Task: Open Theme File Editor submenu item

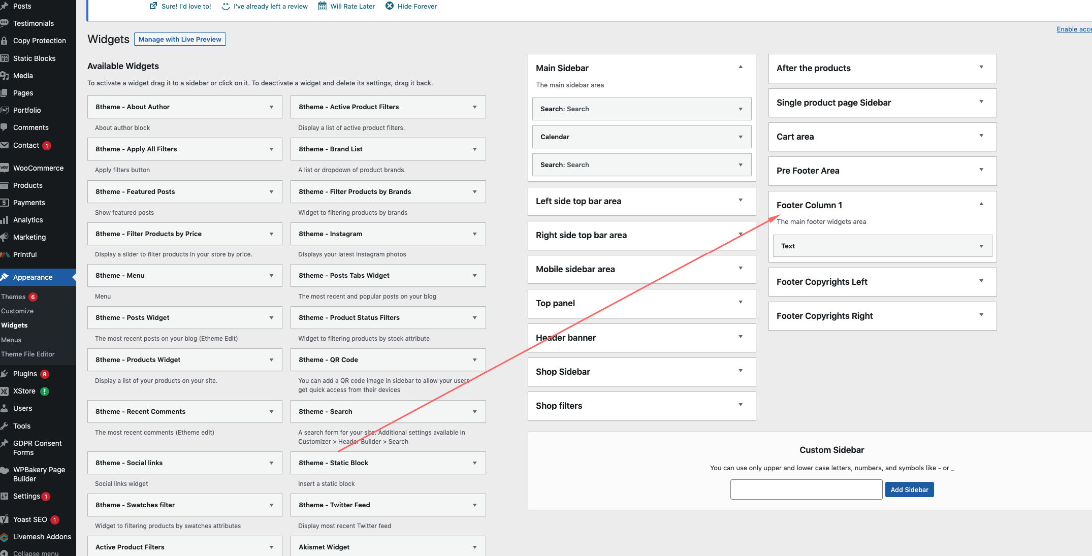Action: [28, 354]
